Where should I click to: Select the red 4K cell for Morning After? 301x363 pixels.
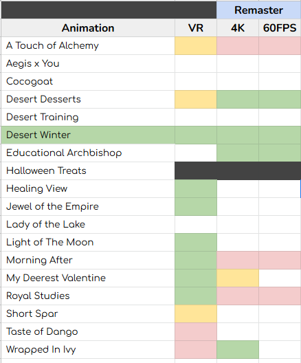pos(238,260)
